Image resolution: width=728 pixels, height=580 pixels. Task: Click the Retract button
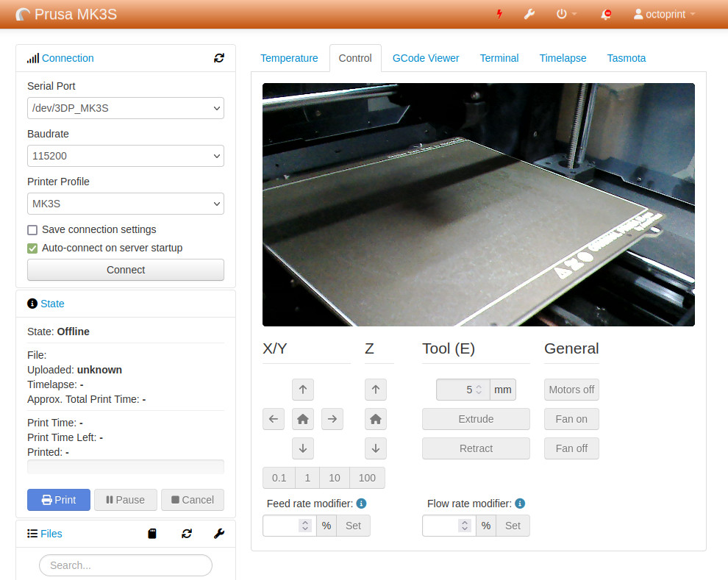[476, 448]
